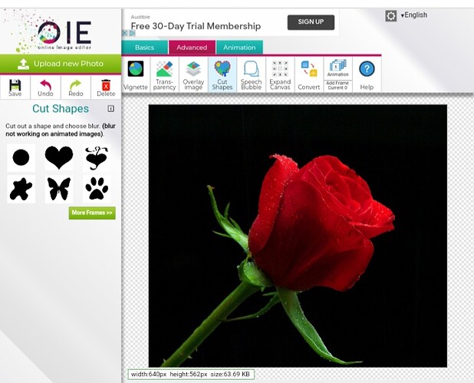Select the heart cut shape
The width and height of the screenshot is (474, 383).
(59, 157)
